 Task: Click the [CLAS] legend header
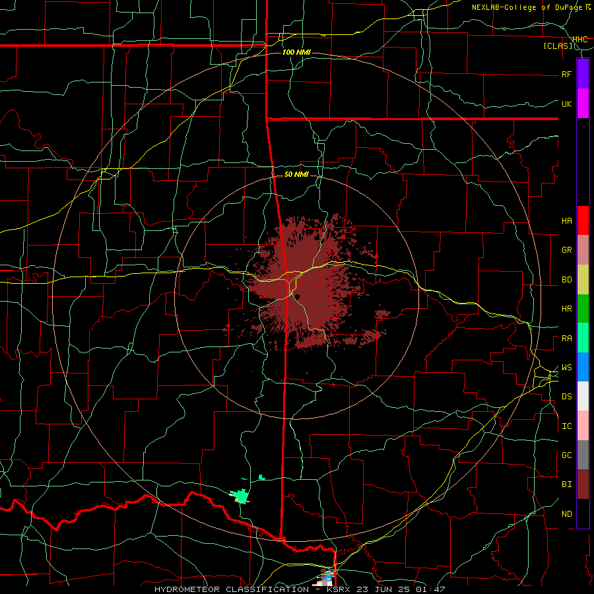point(558,46)
